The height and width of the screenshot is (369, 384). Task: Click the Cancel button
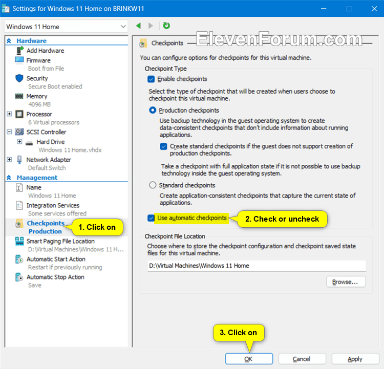pyautogui.click(x=302, y=359)
